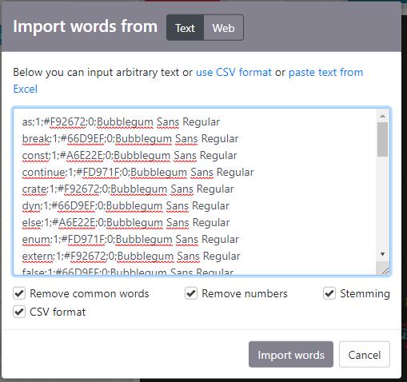Switch to the Web import tab

(x=223, y=28)
